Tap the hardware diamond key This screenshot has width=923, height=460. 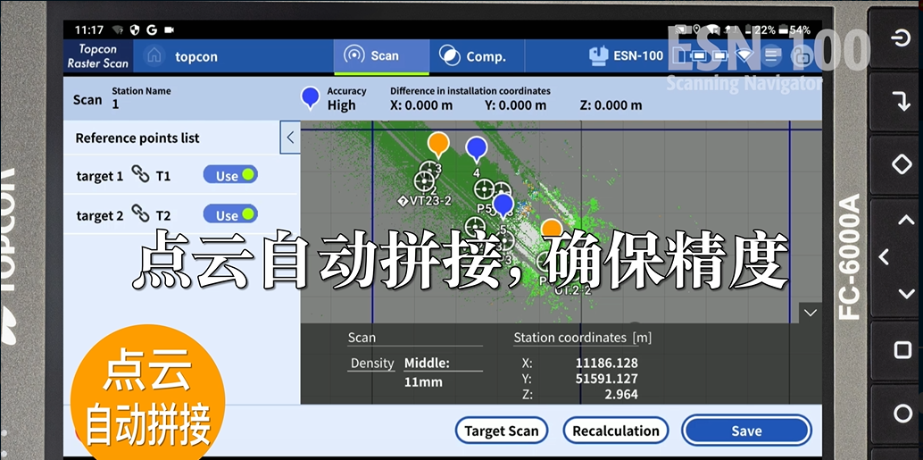coord(902,164)
